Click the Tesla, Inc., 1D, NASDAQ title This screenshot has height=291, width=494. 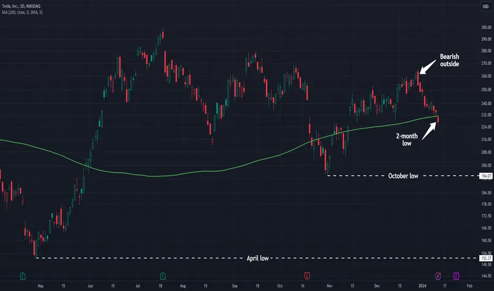click(x=21, y=6)
